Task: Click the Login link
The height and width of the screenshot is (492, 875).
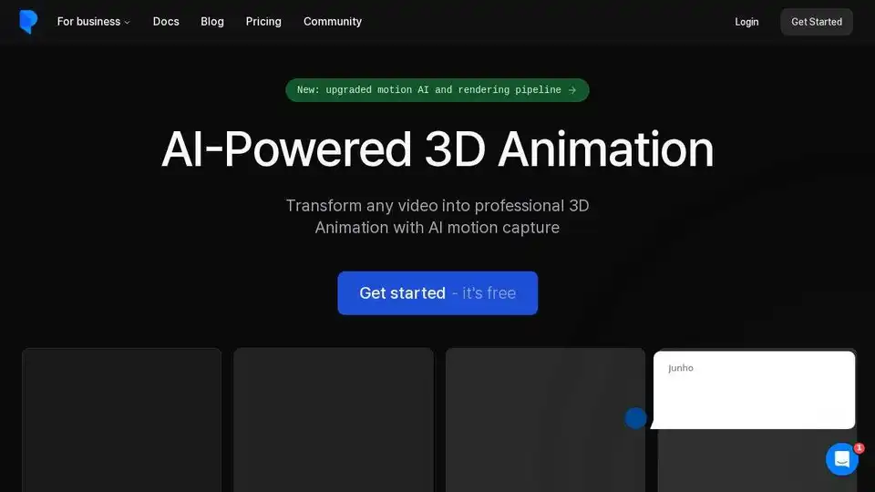Action: [746, 22]
